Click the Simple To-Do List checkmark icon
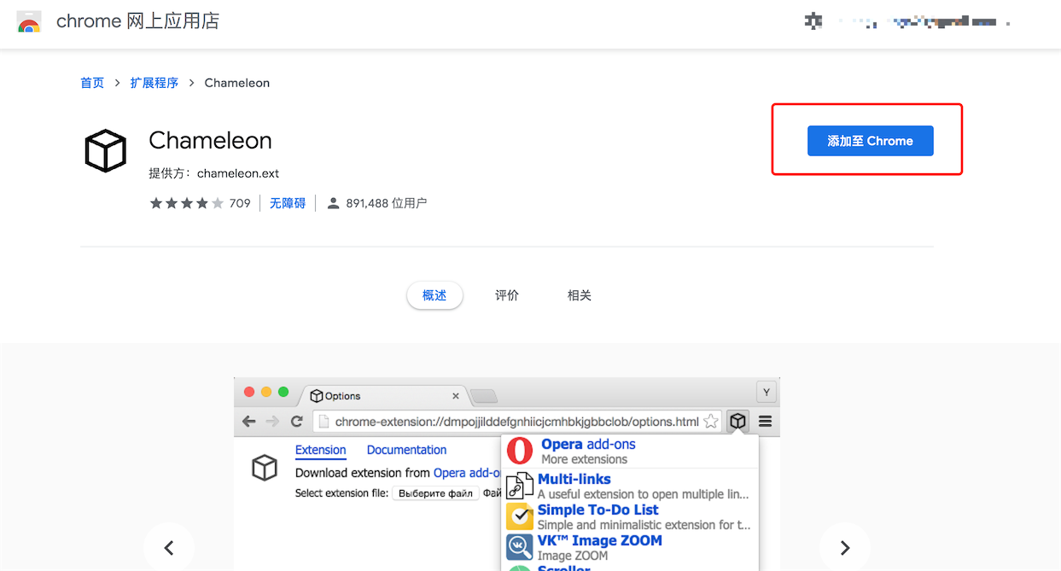The height and width of the screenshot is (571, 1061). click(x=520, y=516)
